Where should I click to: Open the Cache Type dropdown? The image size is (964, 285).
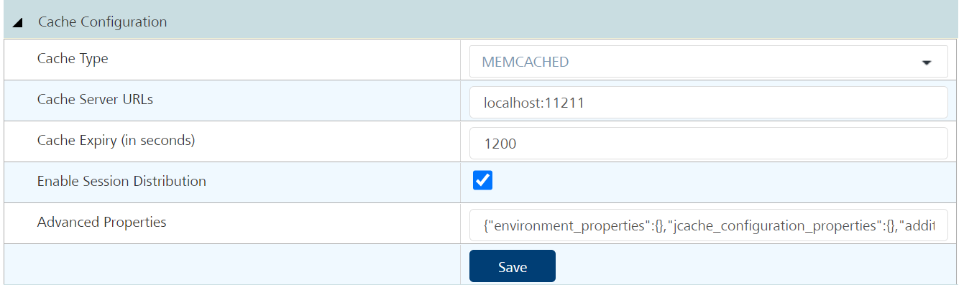pyautogui.click(x=709, y=62)
